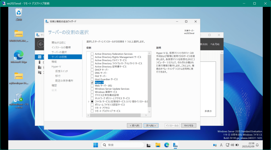Click the Server Manager taskbar icon
Viewport: 271px width, 150px height.
click(175, 145)
